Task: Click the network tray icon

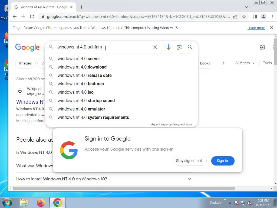Action: pos(243,203)
